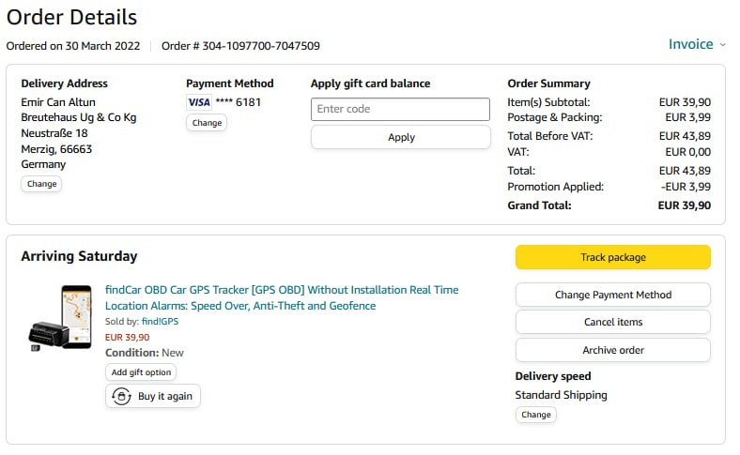Change the delivery address

pyautogui.click(x=42, y=184)
